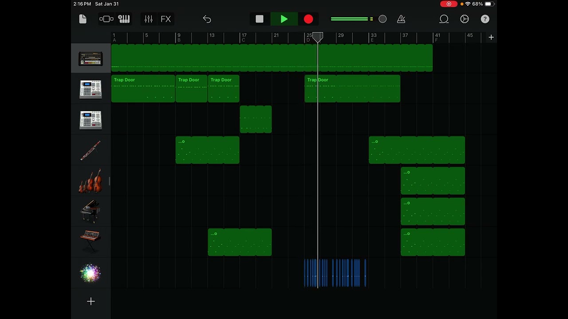This screenshot has width=568, height=319.
Task: Select the drum pad track with bar 17 region
Action: [x=91, y=120]
